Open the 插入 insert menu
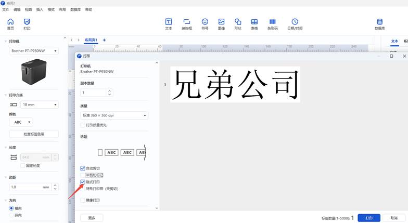 tap(40, 9)
